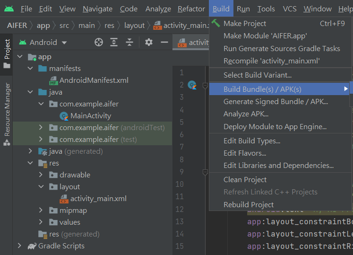353x255 pixels.
Task: Collapse the app module node
Action: (x=20, y=56)
